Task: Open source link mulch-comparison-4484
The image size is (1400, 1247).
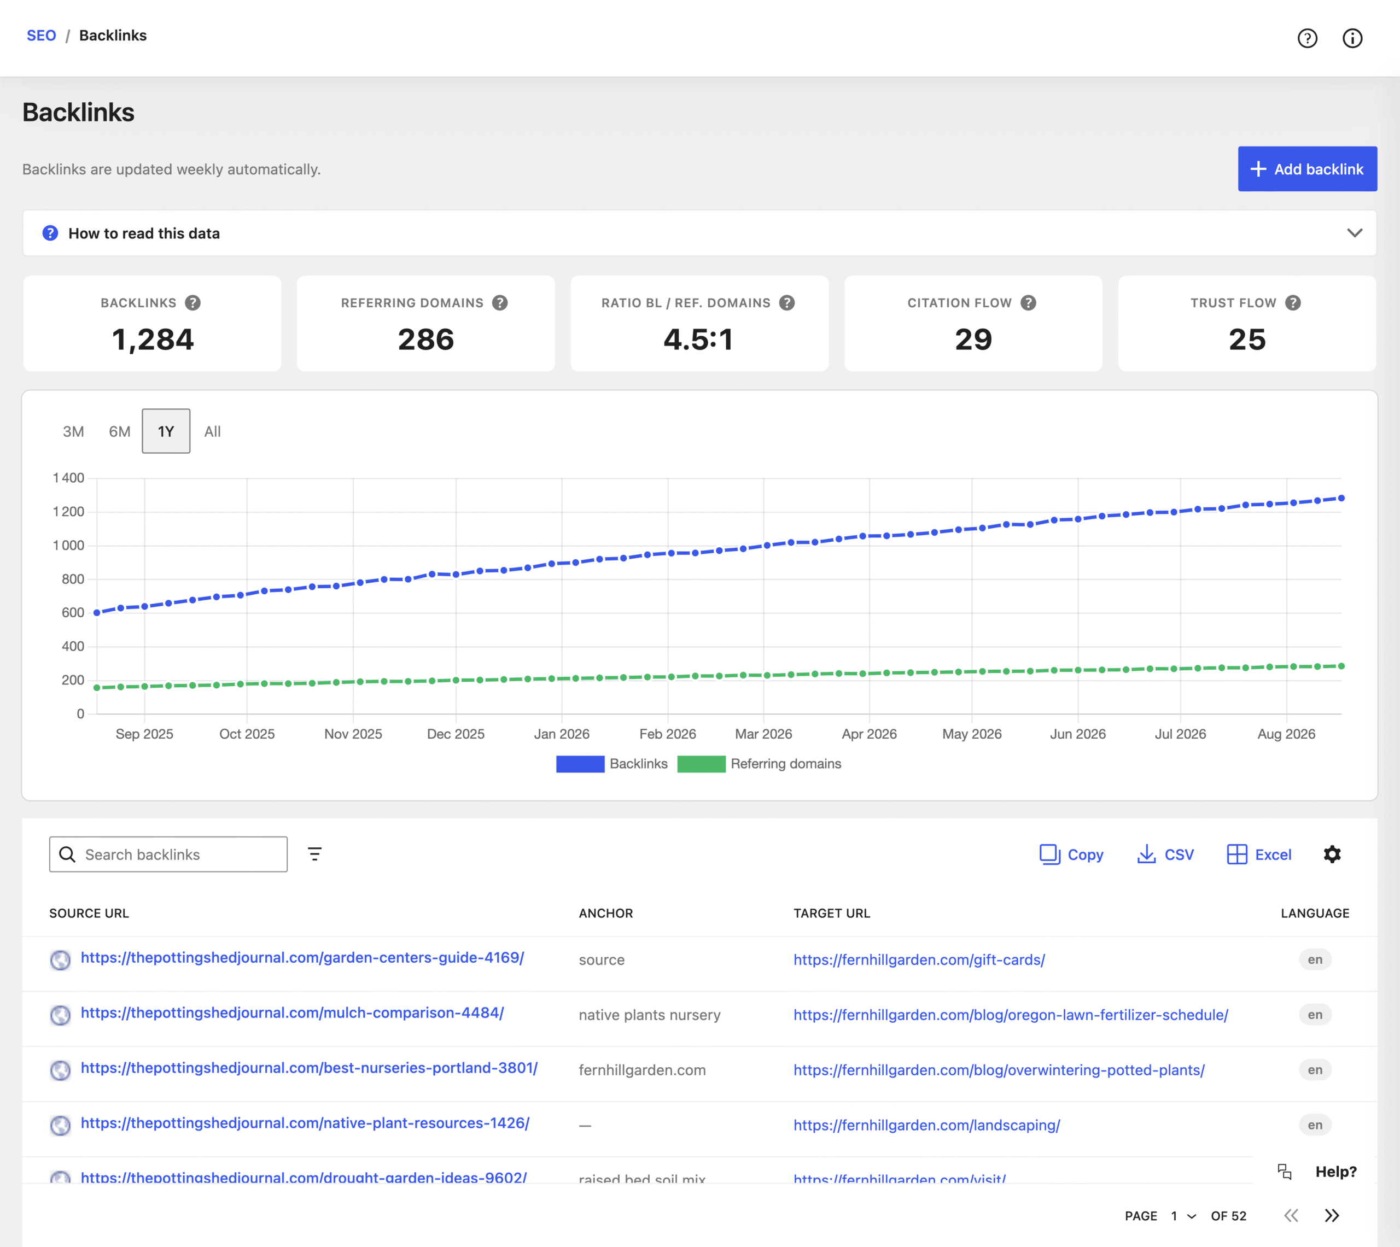Action: click(x=292, y=1012)
